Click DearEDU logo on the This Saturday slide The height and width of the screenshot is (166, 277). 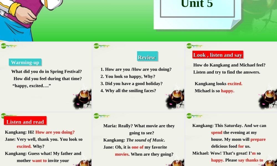194,116
